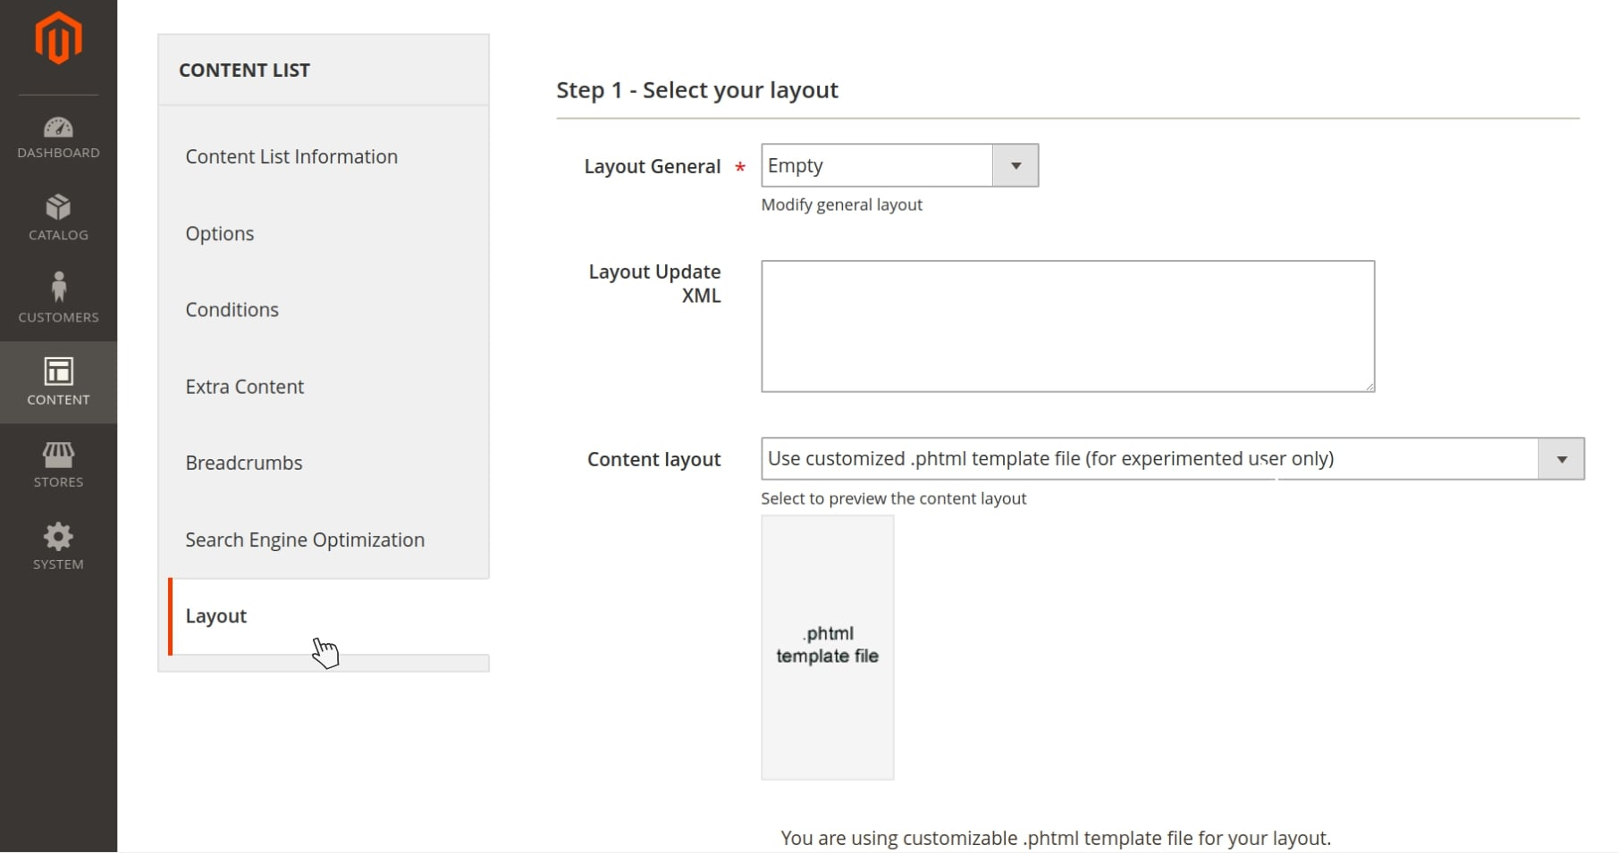The width and height of the screenshot is (1618, 853).
Task: Open the Content layout dropdown arrow
Action: (1562, 459)
